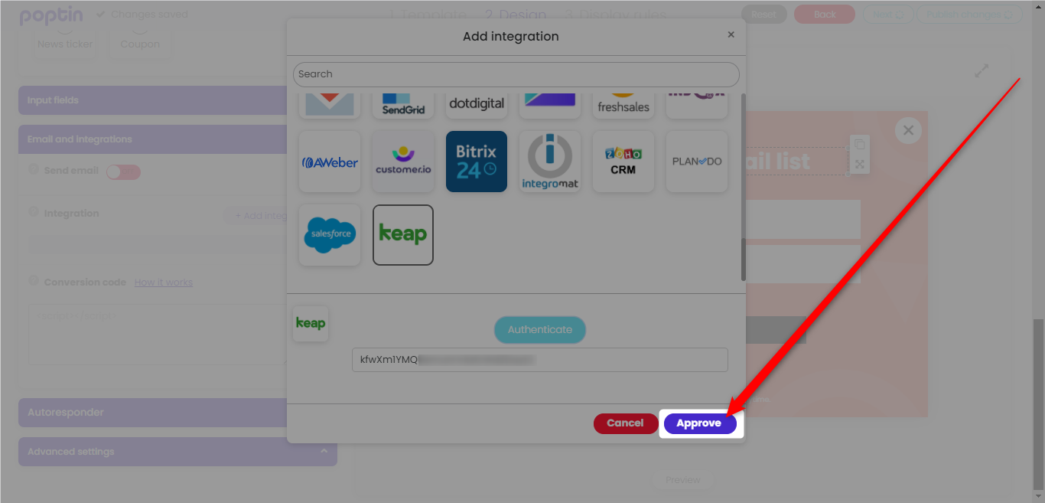This screenshot has height=503, width=1045.
Task: Click the Back button
Action: (x=825, y=15)
